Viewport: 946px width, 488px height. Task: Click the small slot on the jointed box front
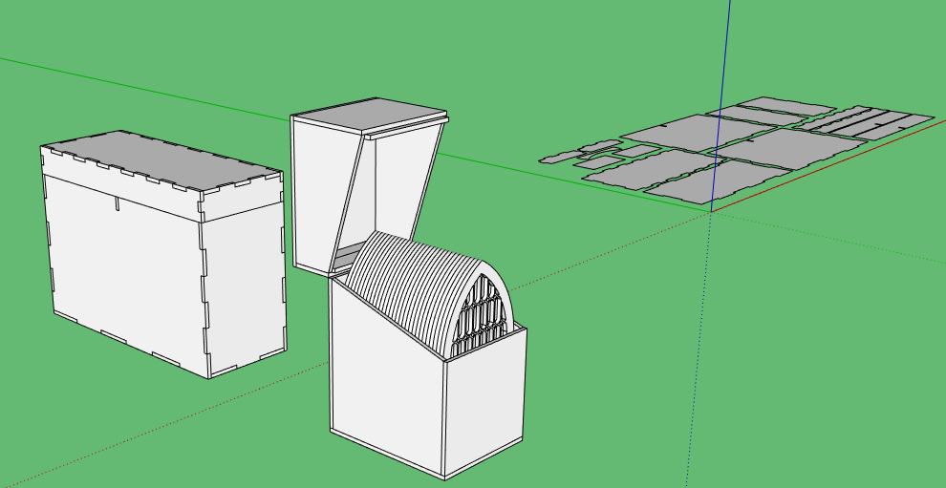[x=117, y=203]
